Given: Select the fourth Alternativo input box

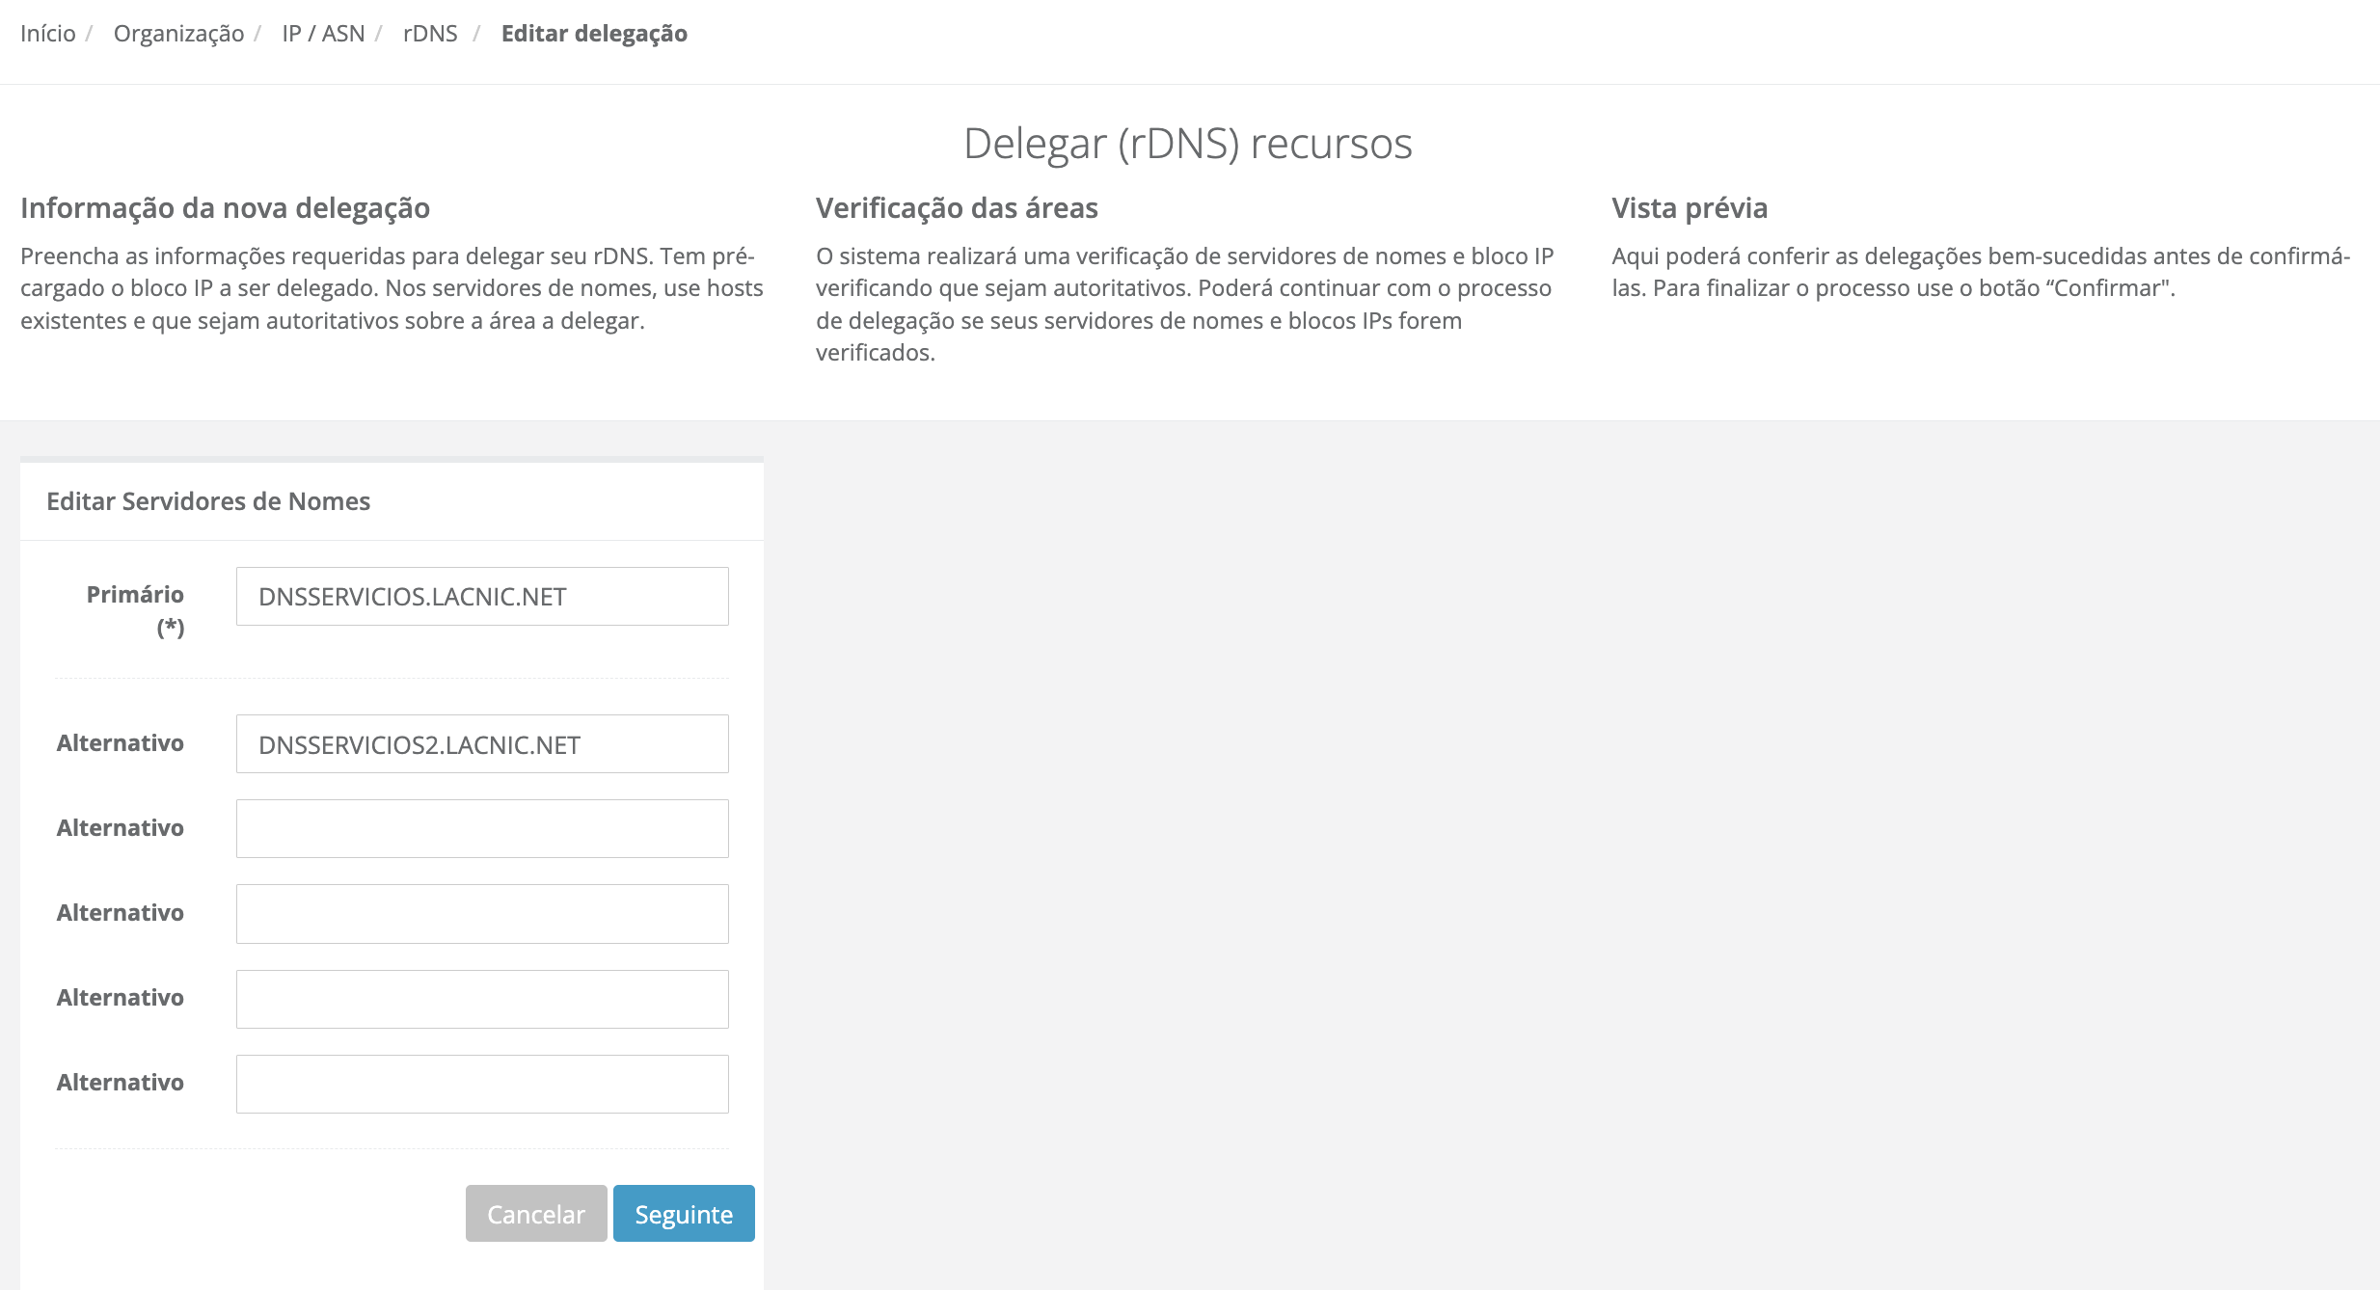Looking at the screenshot, I should [482, 999].
